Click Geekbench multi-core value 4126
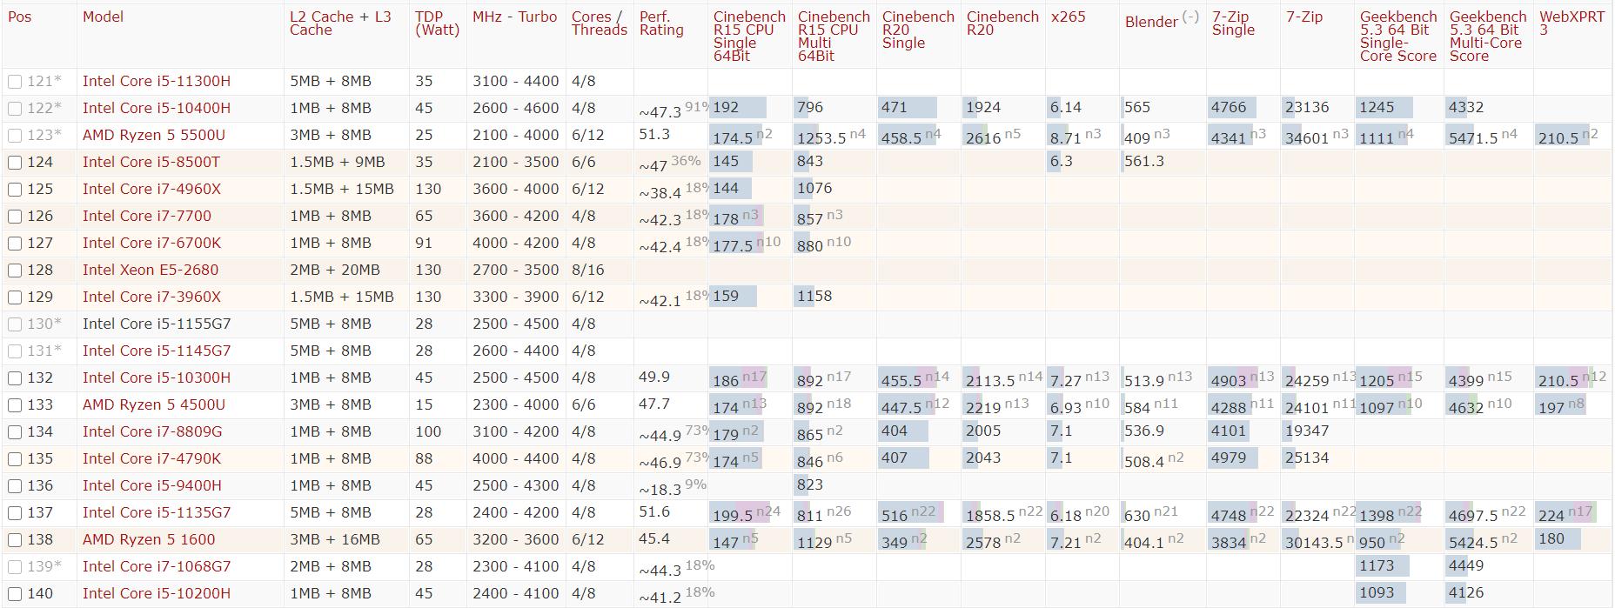This screenshot has height=608, width=1615. (1466, 593)
